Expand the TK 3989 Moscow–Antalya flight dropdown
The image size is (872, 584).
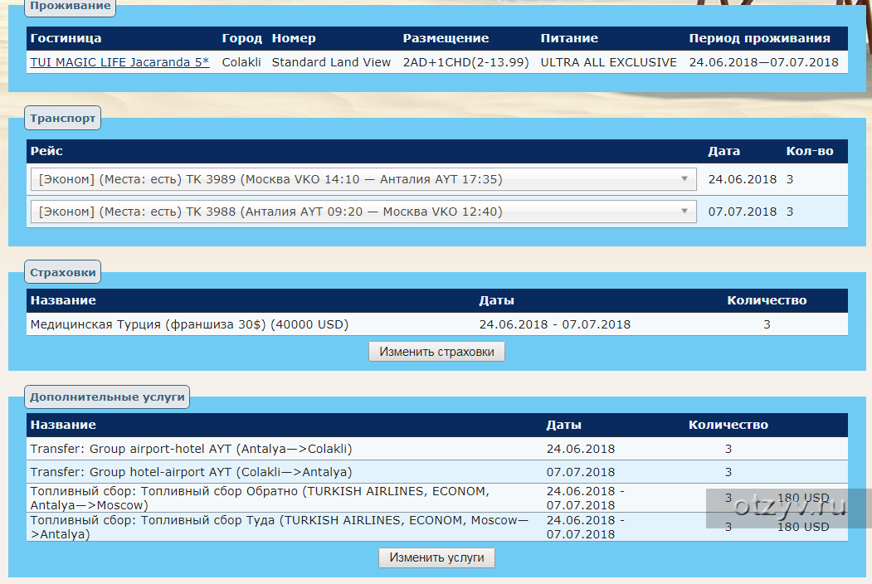coord(363,179)
